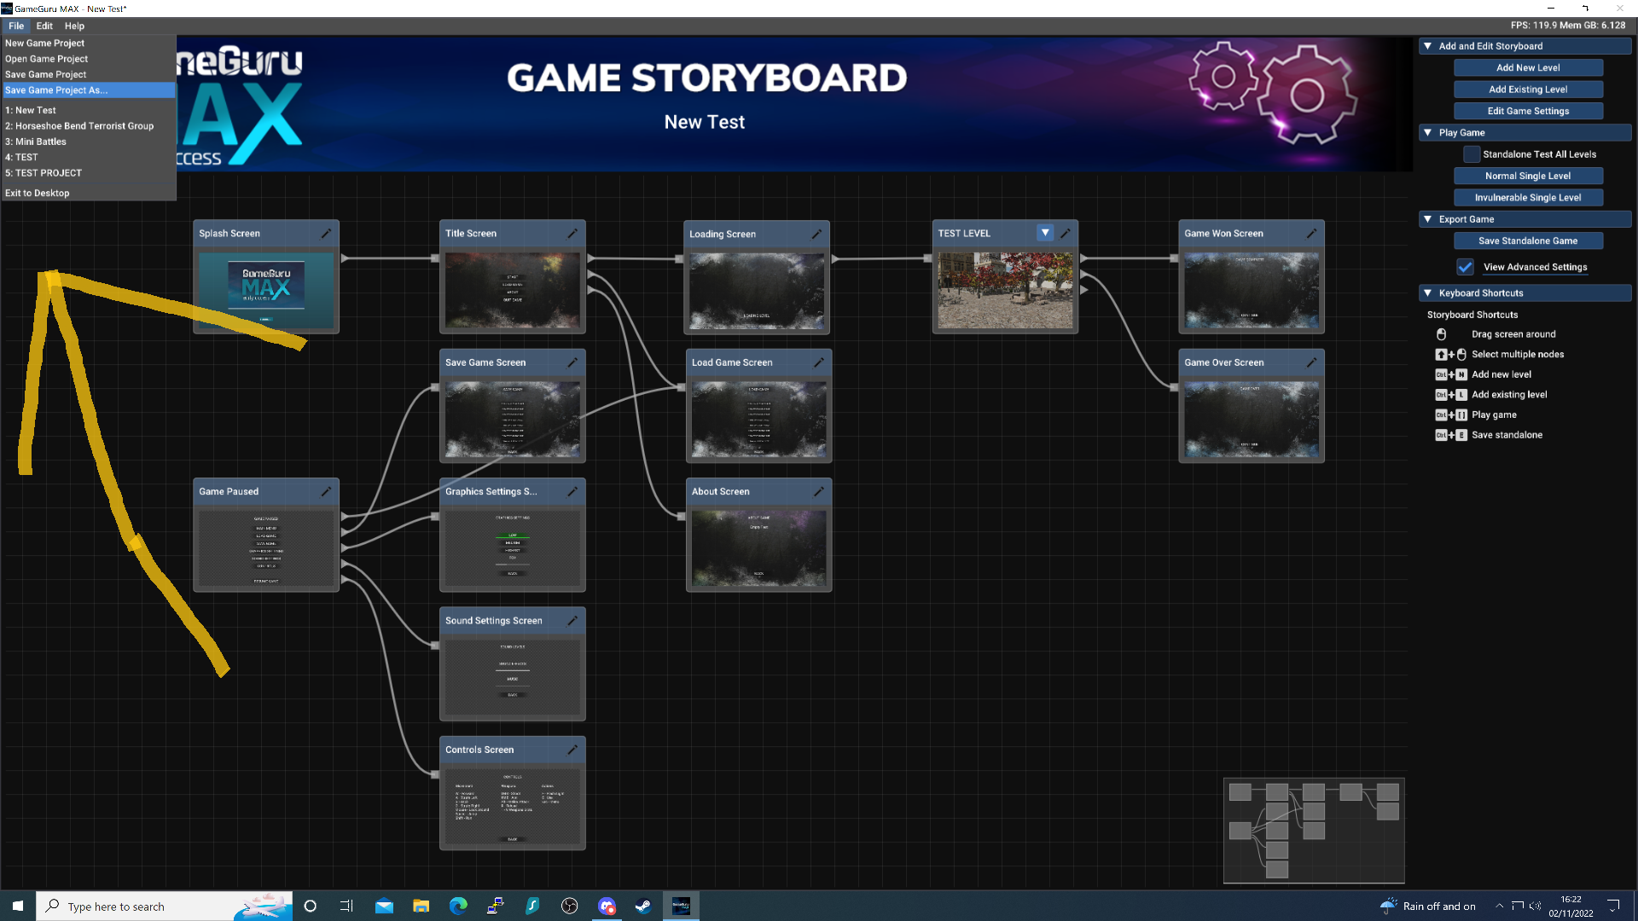Select Save Game Project As from File menu
Screen dimensions: 1638x921
click(x=56, y=90)
